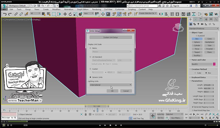Toggle the Percent Snap tool
Image resolution: width=220 pixels, height=128 pixels.
point(125,14)
